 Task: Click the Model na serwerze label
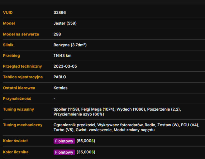click(21, 34)
